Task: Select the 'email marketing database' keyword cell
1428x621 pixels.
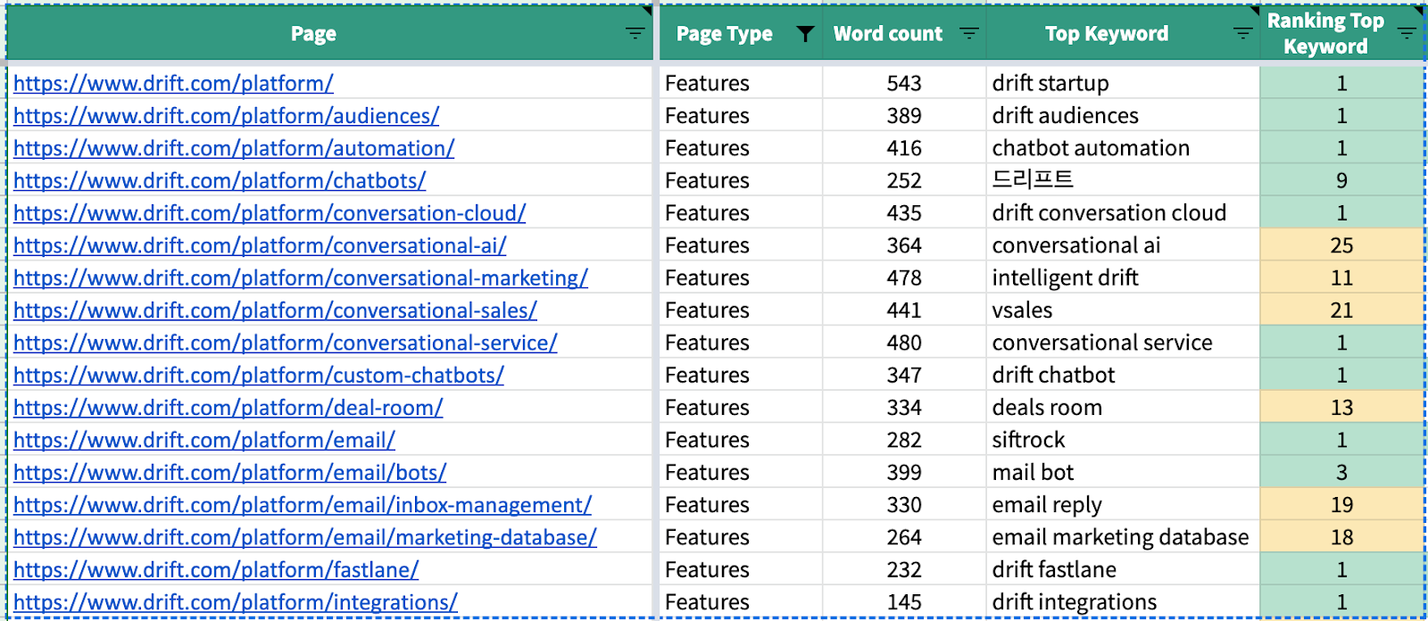Action: [x=1123, y=537]
